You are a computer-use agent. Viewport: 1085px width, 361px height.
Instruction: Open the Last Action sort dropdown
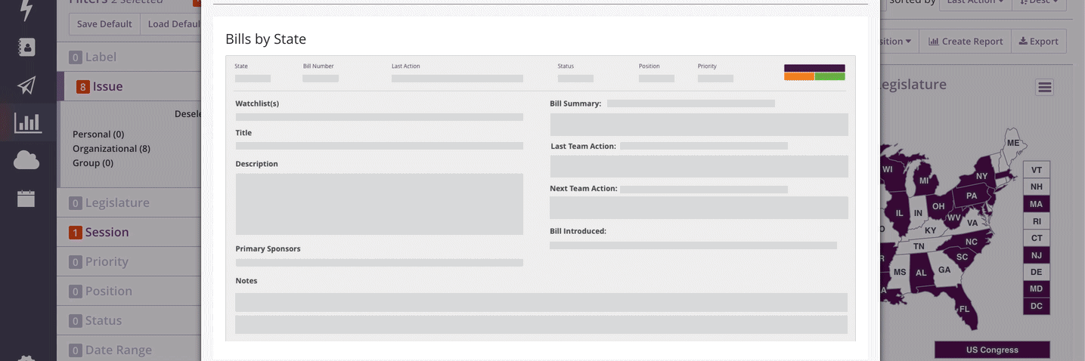pyautogui.click(x=975, y=3)
